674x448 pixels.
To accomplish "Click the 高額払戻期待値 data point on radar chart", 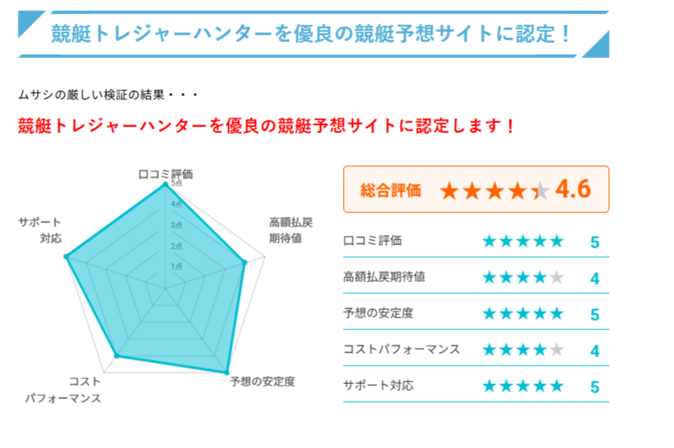I will [x=244, y=262].
